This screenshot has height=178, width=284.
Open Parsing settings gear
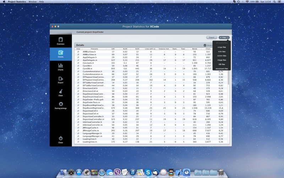click(60, 105)
